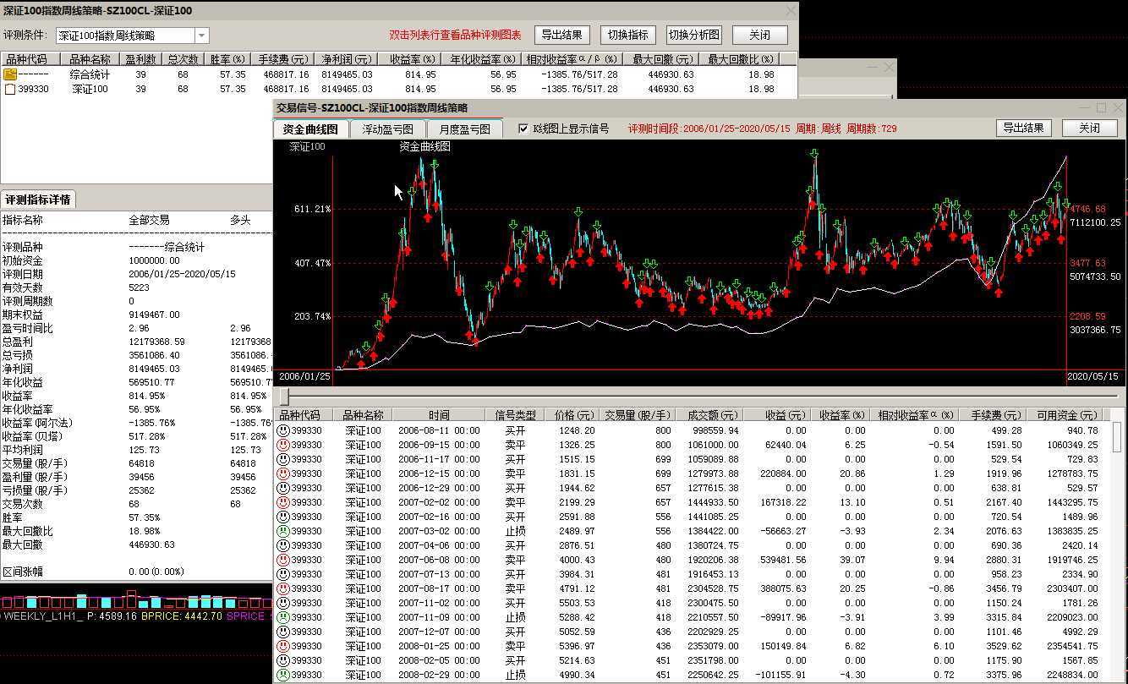Screen dimensions: 1128x684
Task: Click 导出结果 in 交易信号 window
Action: 1023,129
